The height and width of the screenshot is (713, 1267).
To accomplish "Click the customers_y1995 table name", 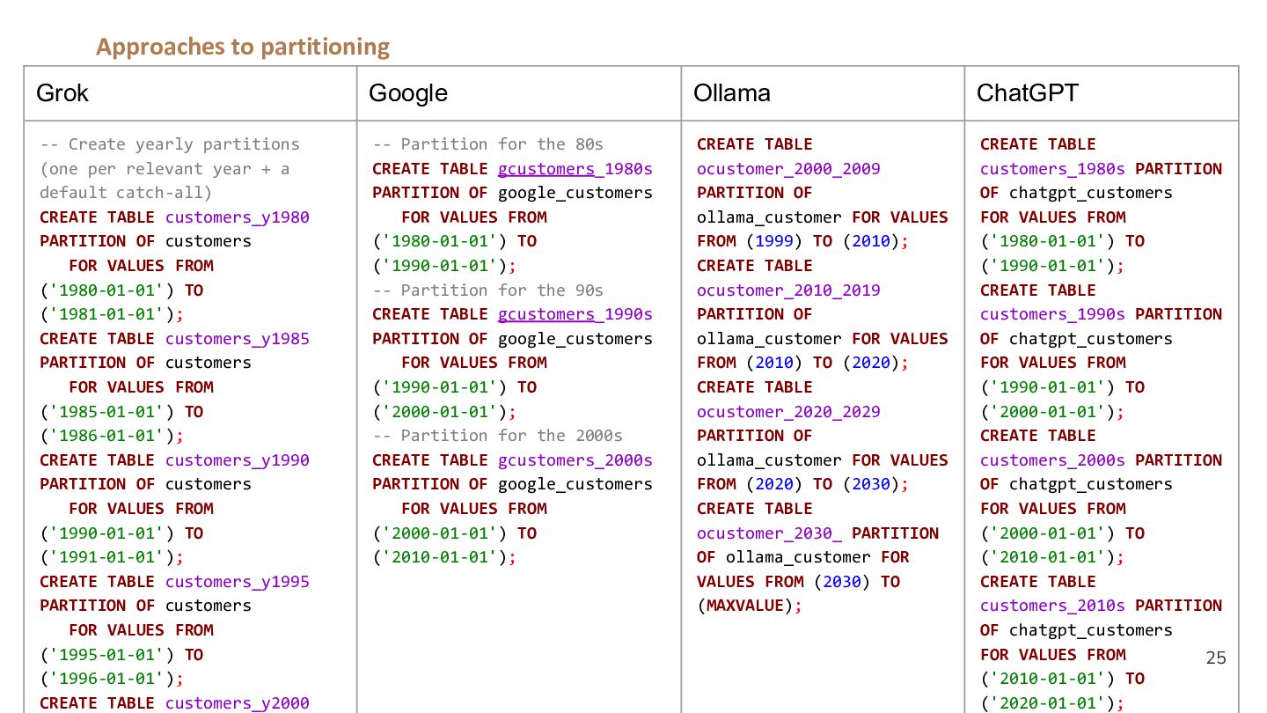I will [238, 582].
